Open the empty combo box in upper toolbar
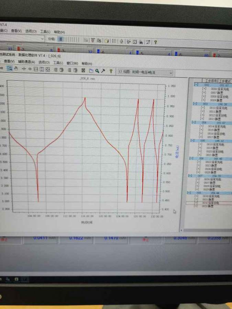The height and width of the screenshot is (309, 232). coord(22,38)
